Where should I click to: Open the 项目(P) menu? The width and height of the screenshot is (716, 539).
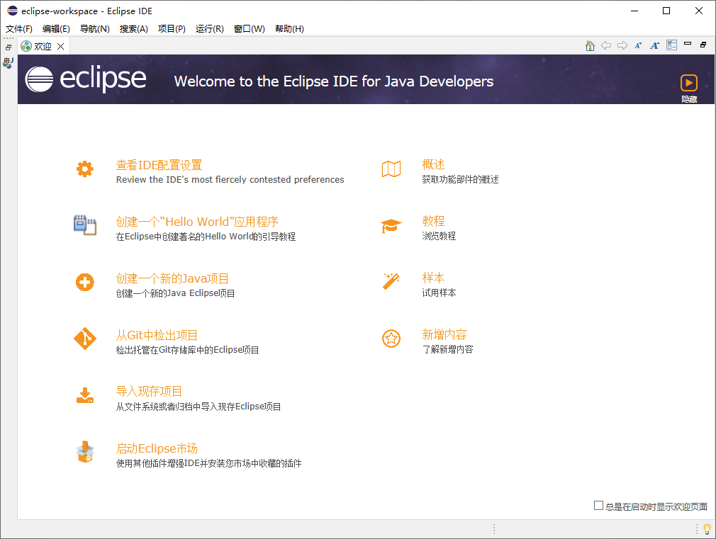[x=172, y=29]
